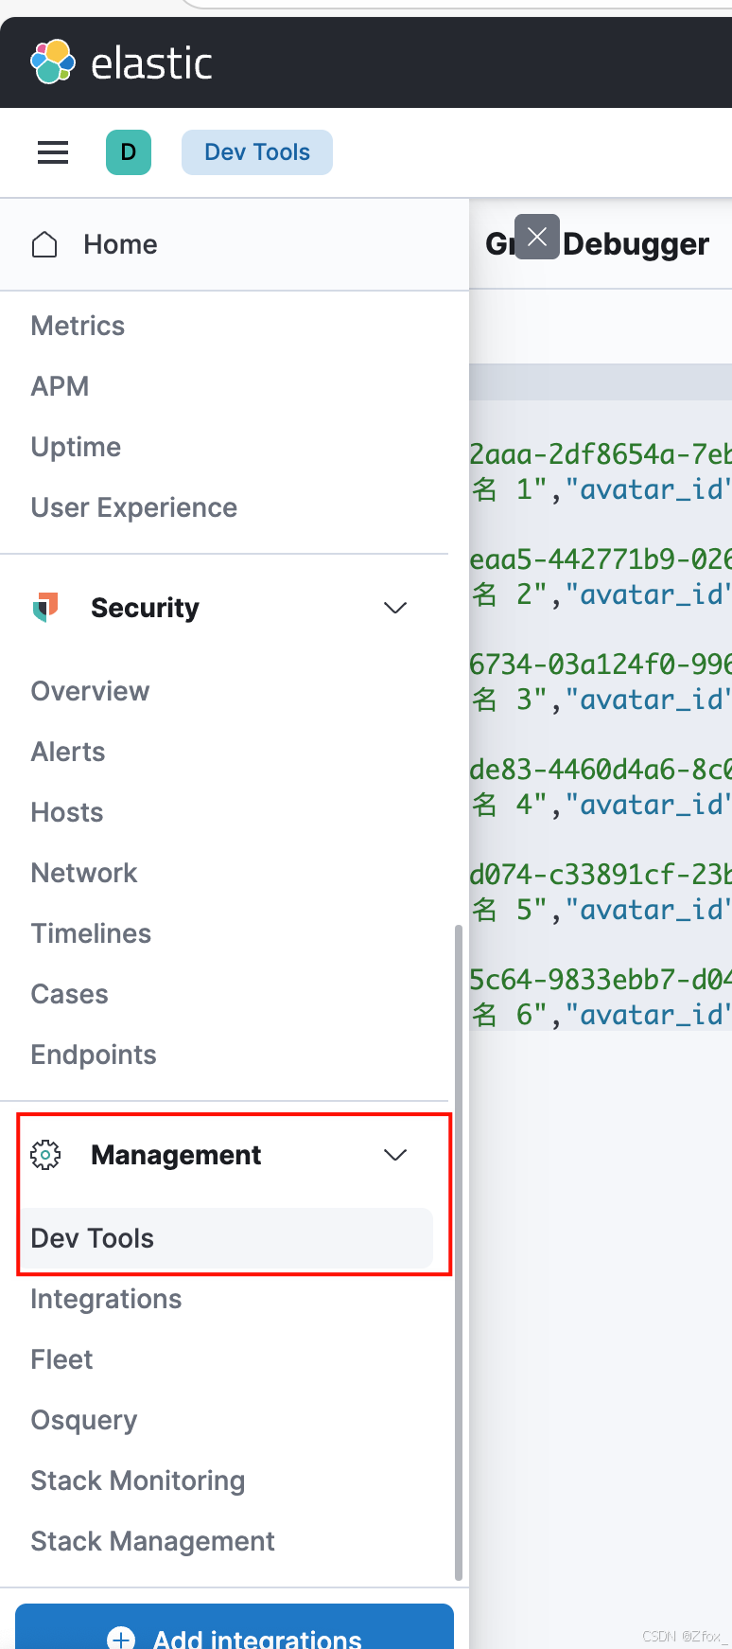Collapse the Security section chevron

click(395, 608)
